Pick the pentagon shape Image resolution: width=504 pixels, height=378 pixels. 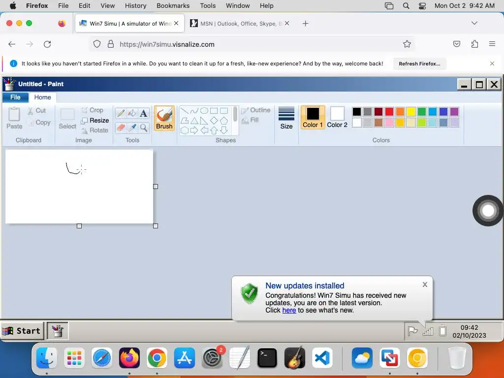tap(224, 121)
